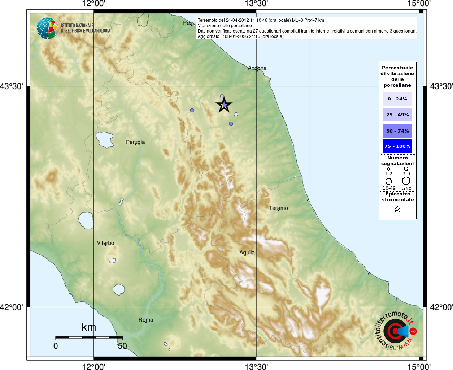The width and height of the screenshot is (453, 370).
Task: Click the pale report circle southeast of epicenter
Action: click(x=236, y=114)
